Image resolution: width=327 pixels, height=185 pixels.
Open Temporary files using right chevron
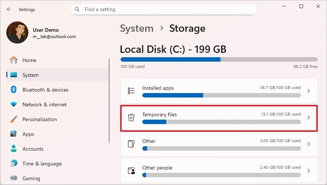point(309,117)
